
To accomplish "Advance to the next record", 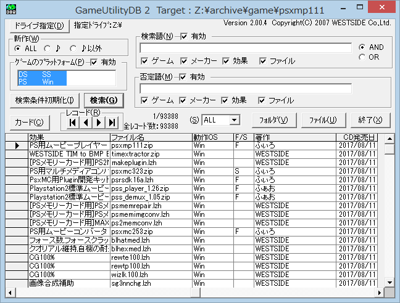I will [98, 122].
